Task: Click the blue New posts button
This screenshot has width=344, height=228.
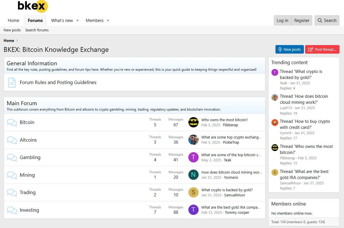Action: pyautogui.click(x=290, y=49)
